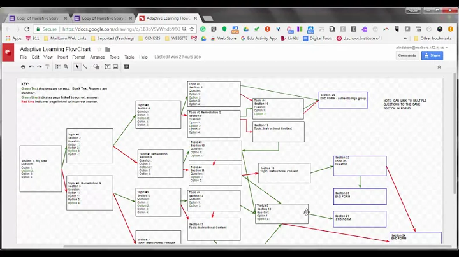Open the Help menu
This screenshot has width=459, height=257.
[x=143, y=57]
